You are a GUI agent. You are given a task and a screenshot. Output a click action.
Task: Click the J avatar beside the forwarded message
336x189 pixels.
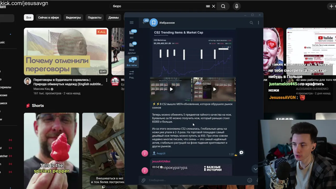click(145, 153)
